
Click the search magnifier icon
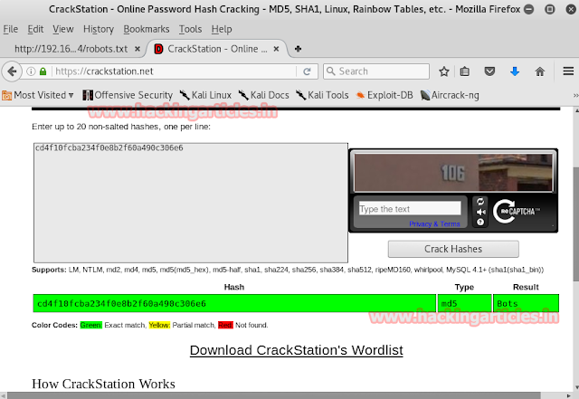tap(331, 71)
